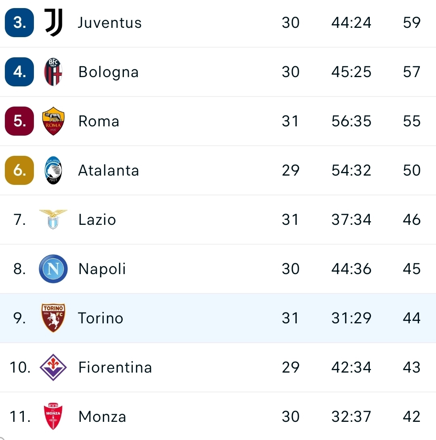The height and width of the screenshot is (440, 436).
Task: Select the highlighted Torino row
Action: coord(218,318)
